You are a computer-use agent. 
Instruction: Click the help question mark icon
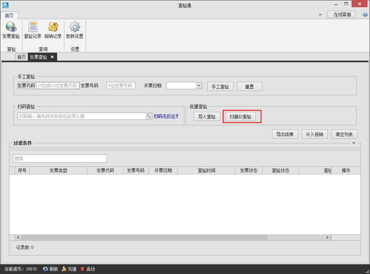coord(365,15)
